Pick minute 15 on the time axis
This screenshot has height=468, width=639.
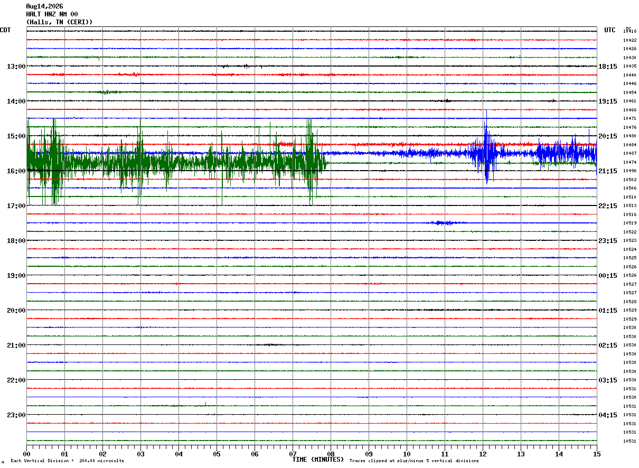pyautogui.click(x=597, y=454)
